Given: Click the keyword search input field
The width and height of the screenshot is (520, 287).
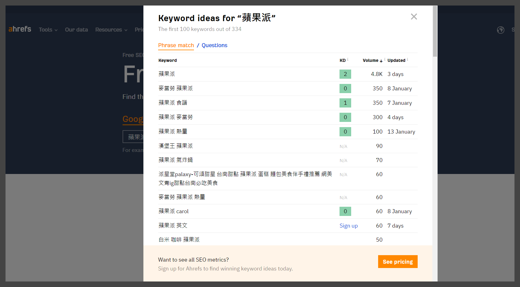Looking at the screenshot, I should click(133, 137).
